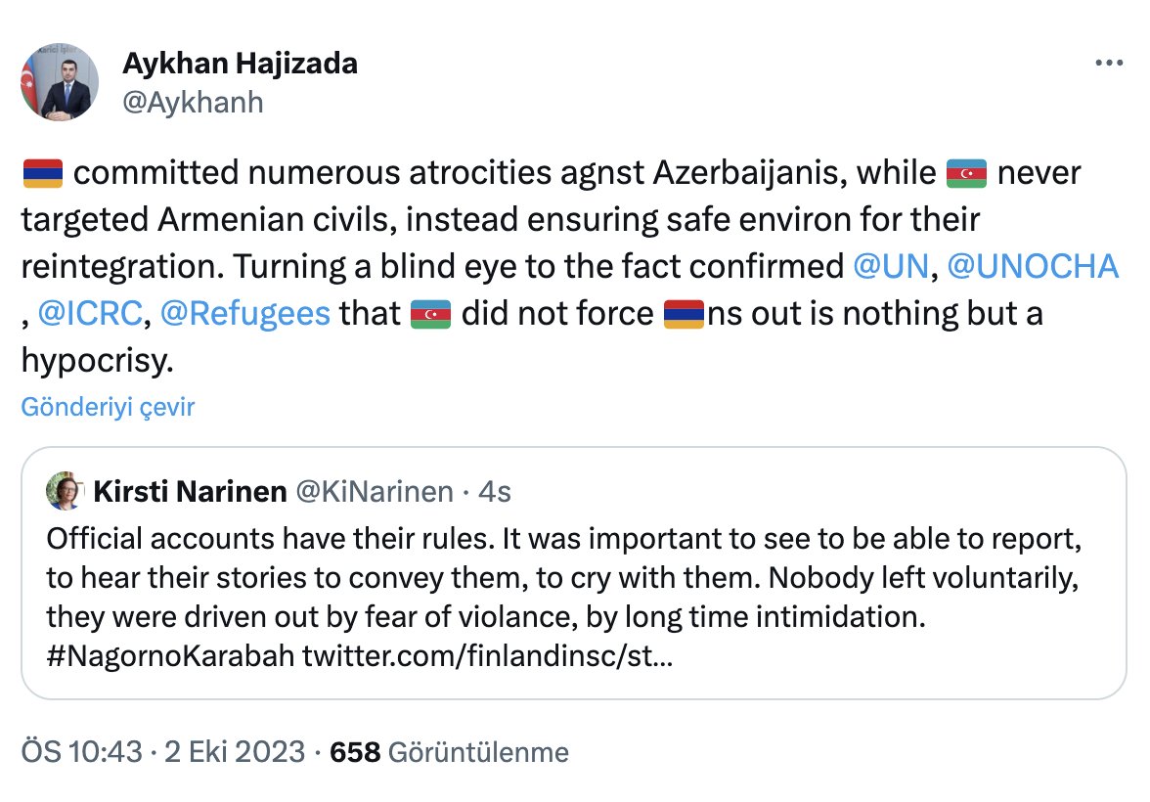Open Kirsti Narinen's name in quoted tweet
Screen dimensions: 1150x802
pyautogui.click(x=190, y=491)
